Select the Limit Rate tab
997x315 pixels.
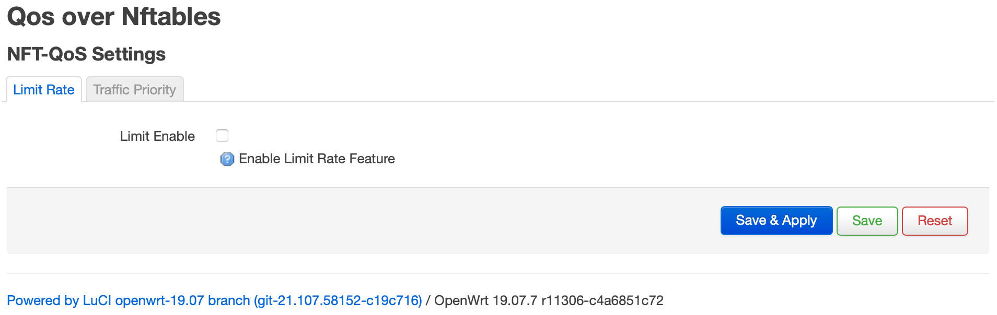[44, 90]
